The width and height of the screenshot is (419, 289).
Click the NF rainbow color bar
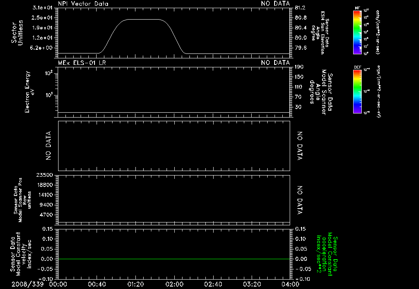[357, 32]
